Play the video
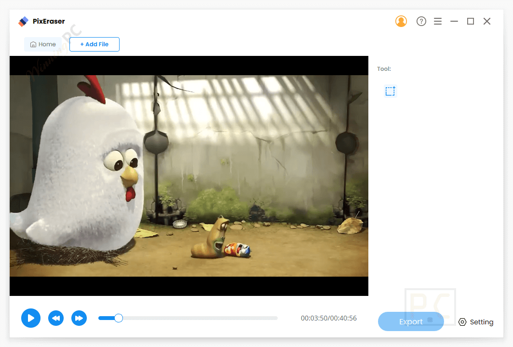 coord(31,318)
